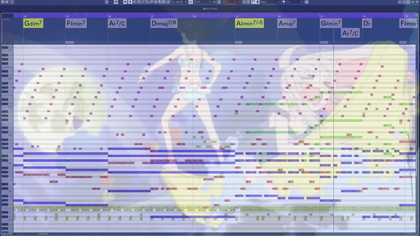Select the Glue tool
This screenshot has width=420, height=236.
pyautogui.click(x=151, y=2)
